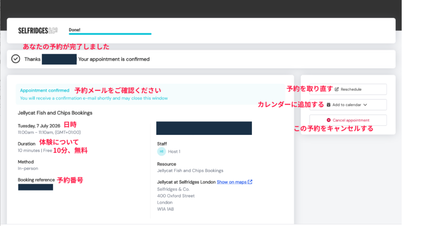Viewport: 430px width, 226px height.
Task: Click the 'Booking reference' label
Action: (36, 180)
